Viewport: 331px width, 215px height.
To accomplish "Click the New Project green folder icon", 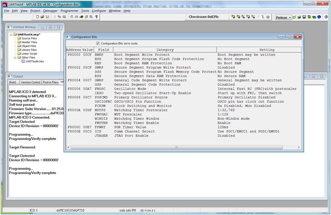I will [294, 17].
